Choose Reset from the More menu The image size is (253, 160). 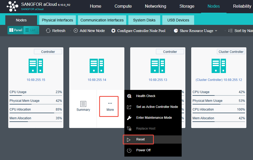pyautogui.click(x=153, y=139)
